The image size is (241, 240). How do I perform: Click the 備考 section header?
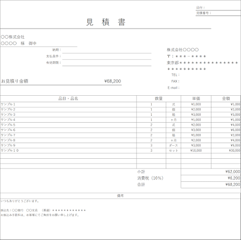tap(120, 196)
